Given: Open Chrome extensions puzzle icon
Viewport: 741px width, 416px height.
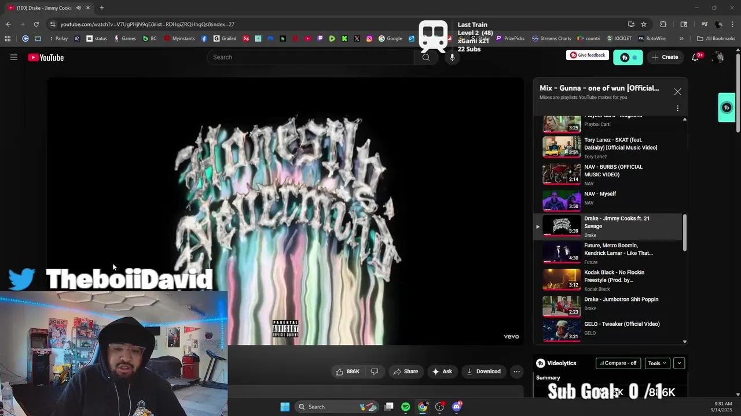Looking at the screenshot, I should pyautogui.click(x=663, y=24).
